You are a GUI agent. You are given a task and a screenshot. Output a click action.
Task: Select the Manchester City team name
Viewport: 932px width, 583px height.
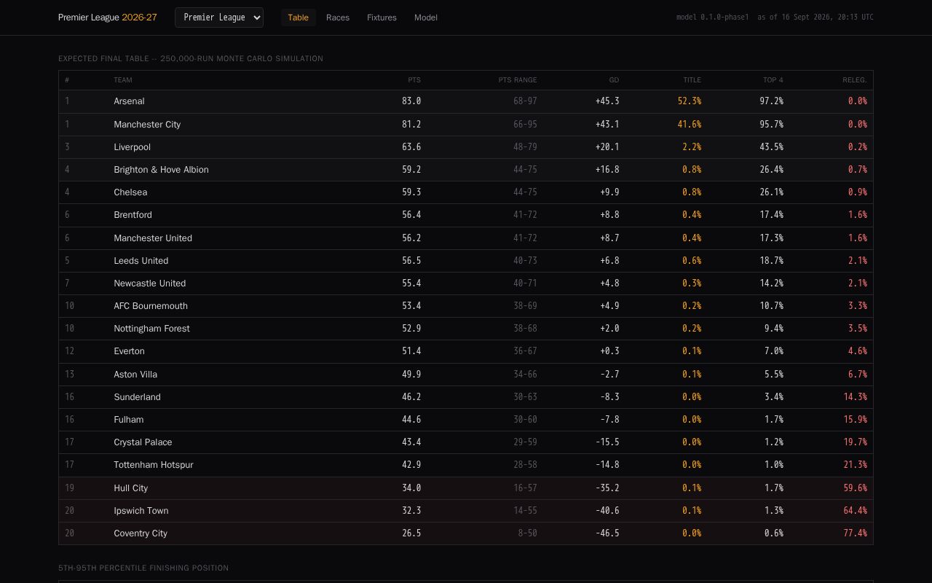pyautogui.click(x=147, y=125)
